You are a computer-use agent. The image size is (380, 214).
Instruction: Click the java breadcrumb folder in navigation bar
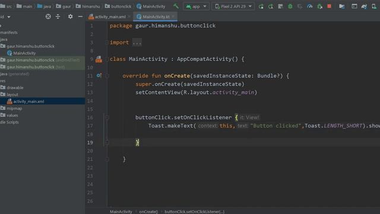click(x=44, y=7)
